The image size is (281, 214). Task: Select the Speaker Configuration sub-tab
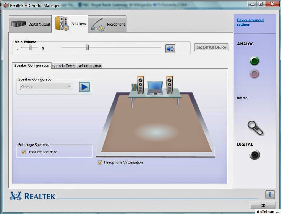point(32,65)
